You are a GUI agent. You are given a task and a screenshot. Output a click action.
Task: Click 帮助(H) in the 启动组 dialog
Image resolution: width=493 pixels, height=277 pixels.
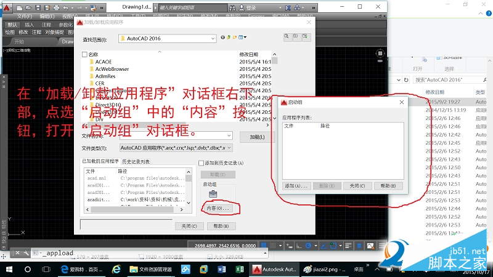pyautogui.click(x=388, y=186)
